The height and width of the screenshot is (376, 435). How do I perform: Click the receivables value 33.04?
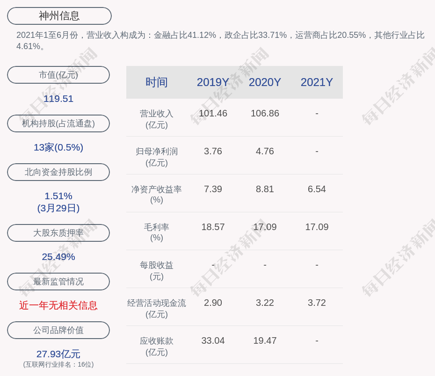(x=213, y=341)
